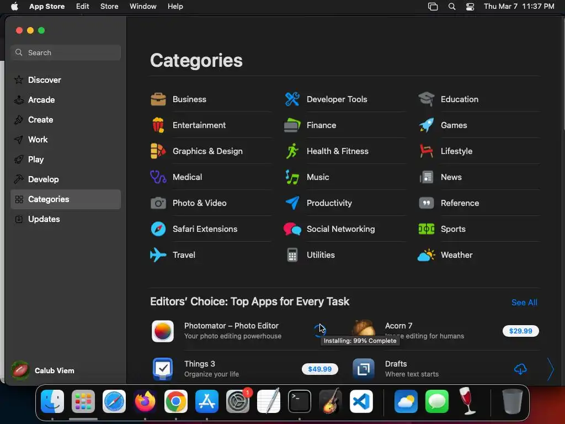Viewport: 565px width, 424px height.
Task: Open Calub Viem account profile
Action: (x=43, y=370)
